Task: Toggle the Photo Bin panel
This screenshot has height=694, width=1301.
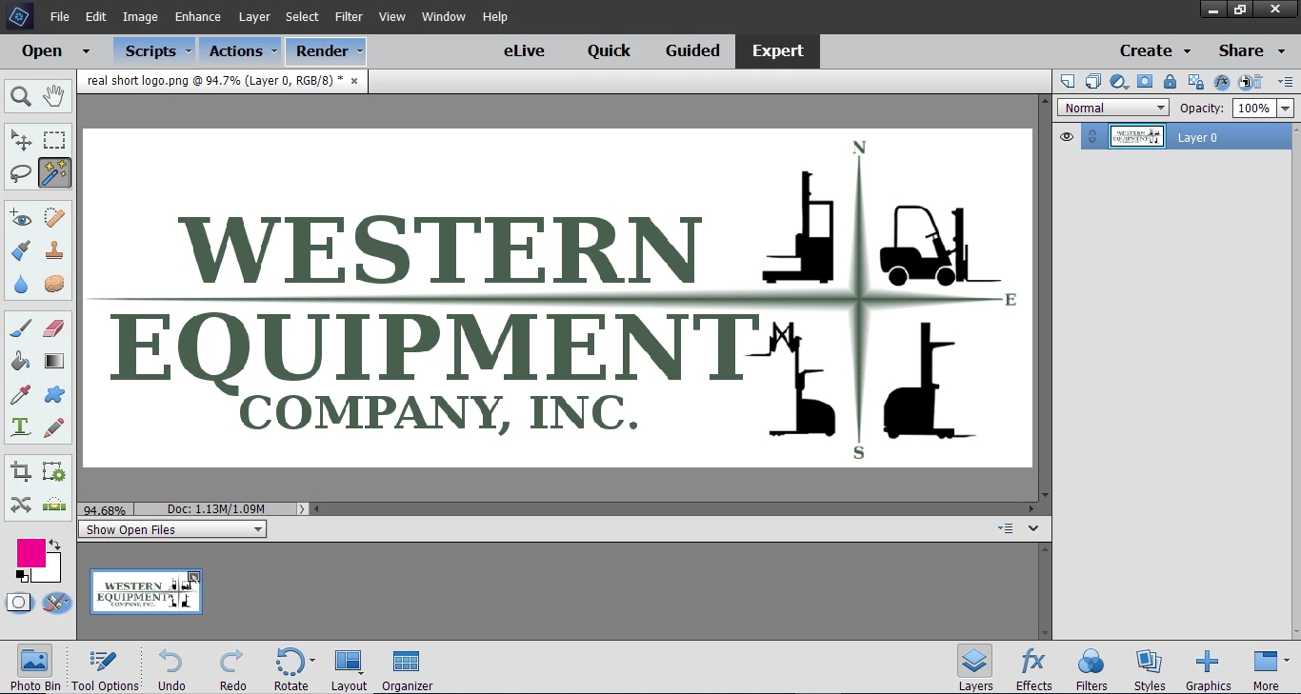Action: (x=35, y=668)
